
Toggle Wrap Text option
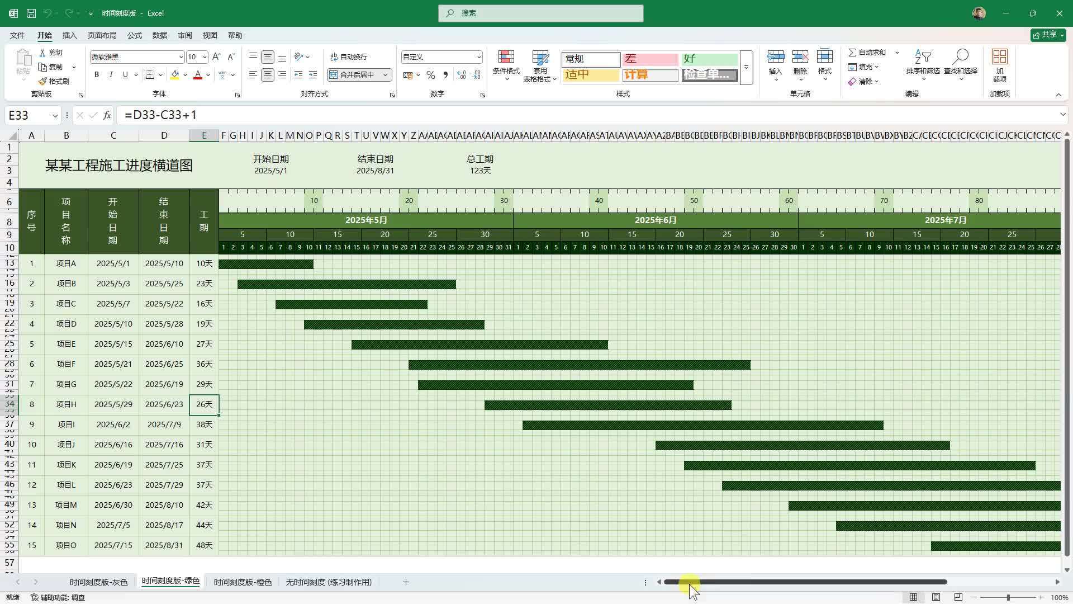[349, 57]
